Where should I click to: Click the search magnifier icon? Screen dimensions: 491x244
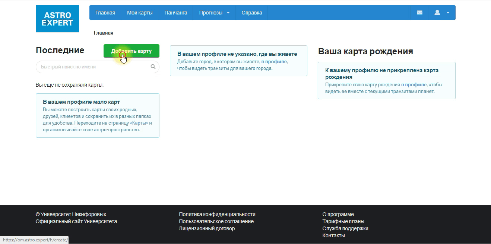tap(153, 67)
